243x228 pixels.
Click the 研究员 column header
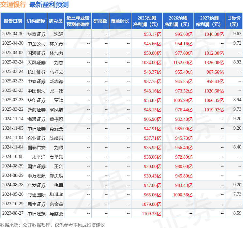point(56,21)
